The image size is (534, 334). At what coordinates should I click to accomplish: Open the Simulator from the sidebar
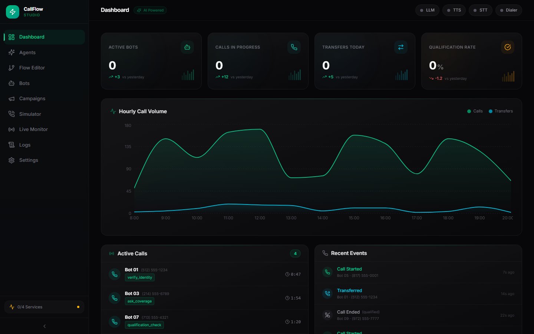(30, 114)
